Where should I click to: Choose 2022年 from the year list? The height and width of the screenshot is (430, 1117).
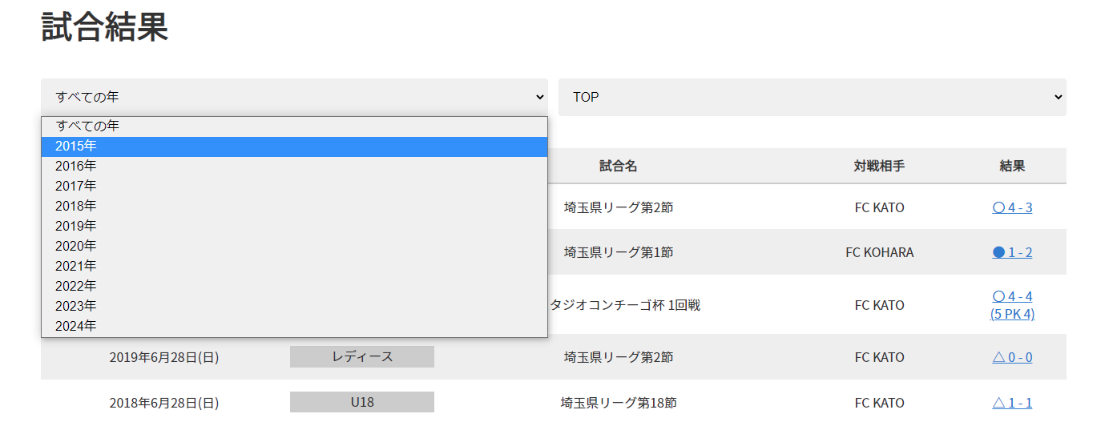tap(294, 287)
